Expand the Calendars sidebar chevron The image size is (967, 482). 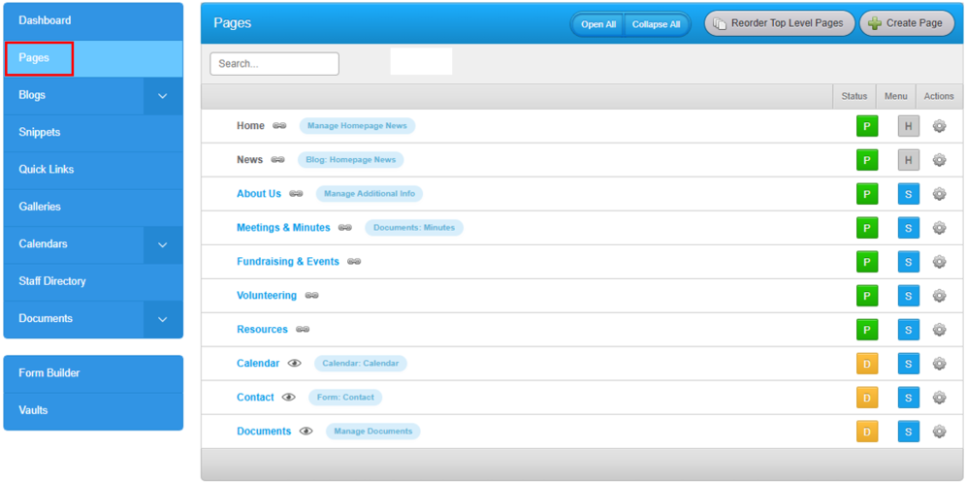click(x=163, y=244)
